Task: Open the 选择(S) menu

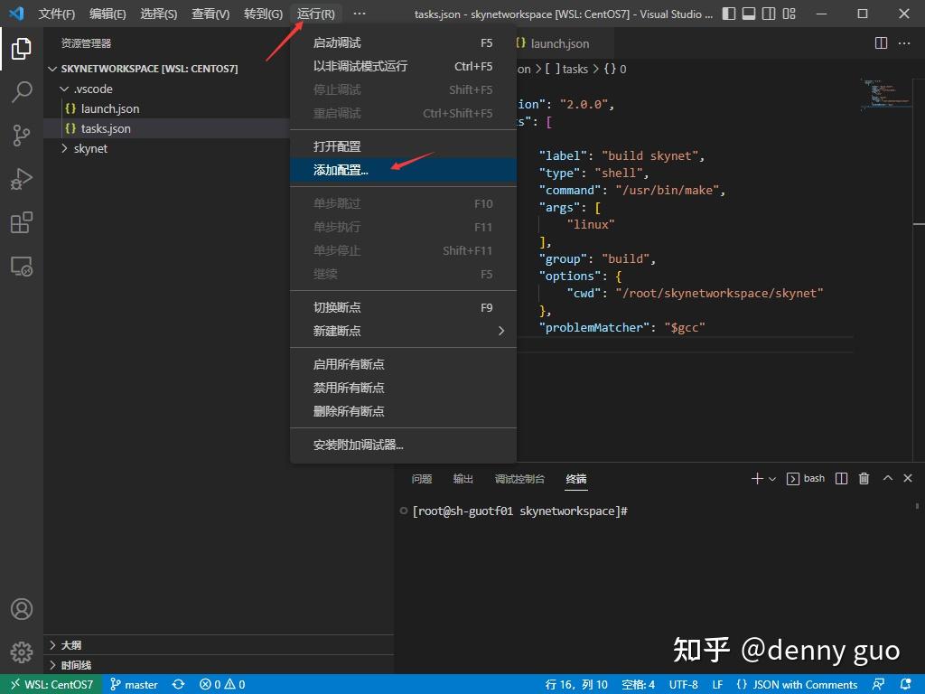Action: click(x=159, y=14)
